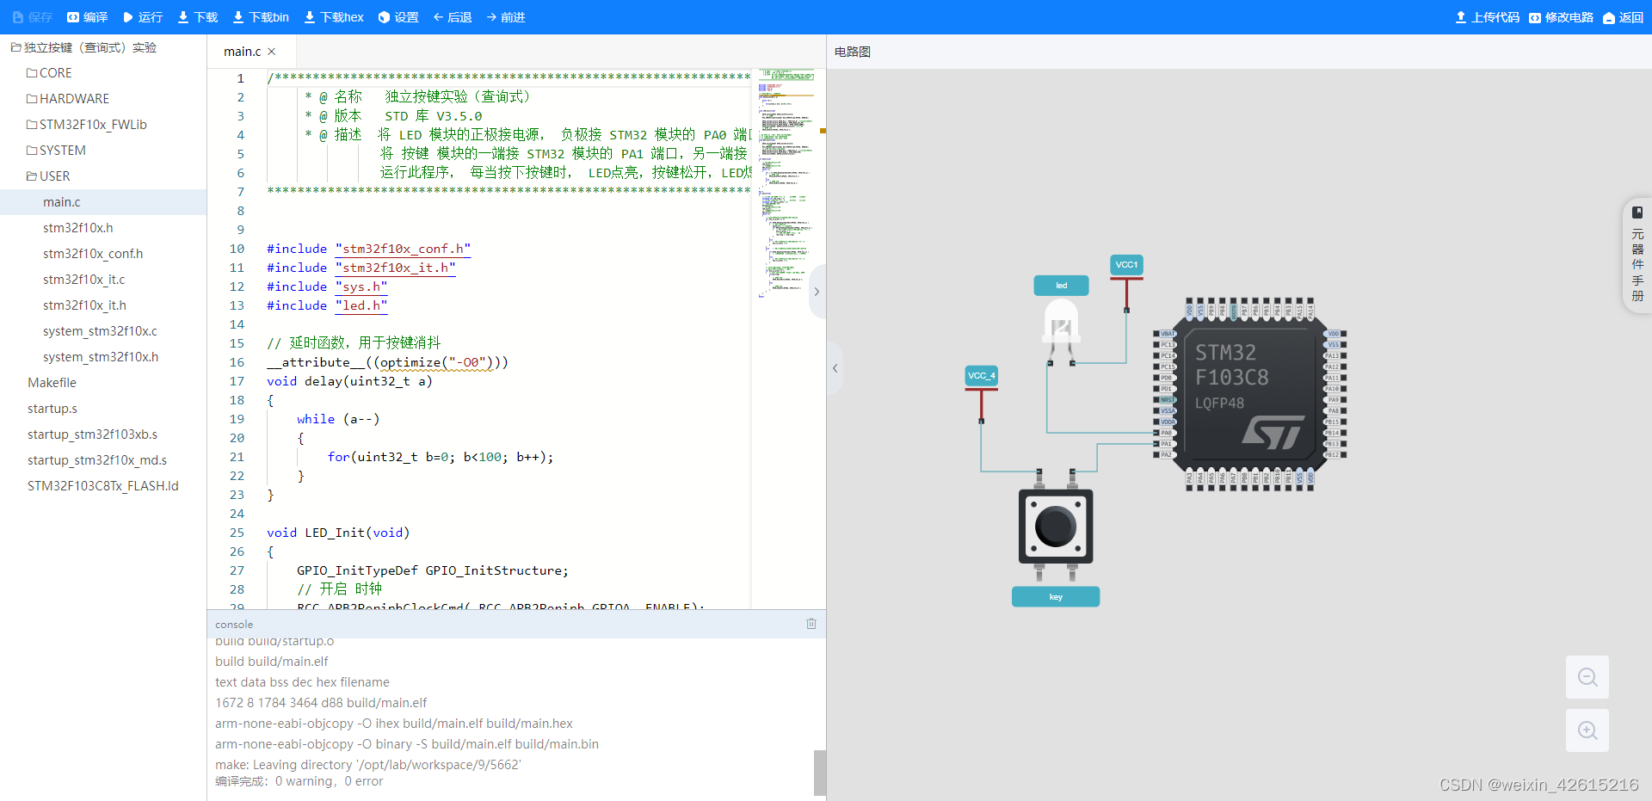
Task: Expand the minimap panel with right chevron
Action: [x=817, y=292]
